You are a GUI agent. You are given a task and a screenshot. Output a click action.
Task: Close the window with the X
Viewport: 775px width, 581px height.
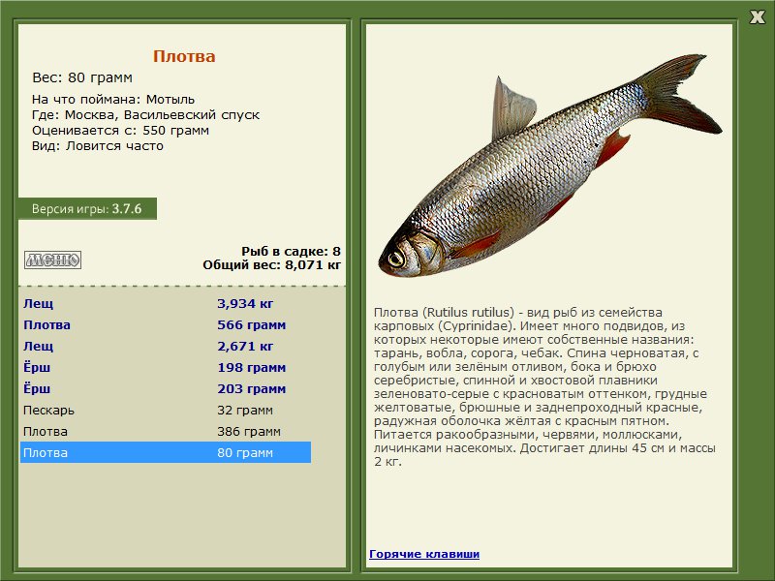[x=757, y=17]
